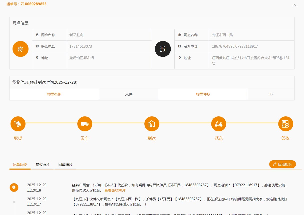Switch to the 运单轨迹 tab

tap(20, 165)
